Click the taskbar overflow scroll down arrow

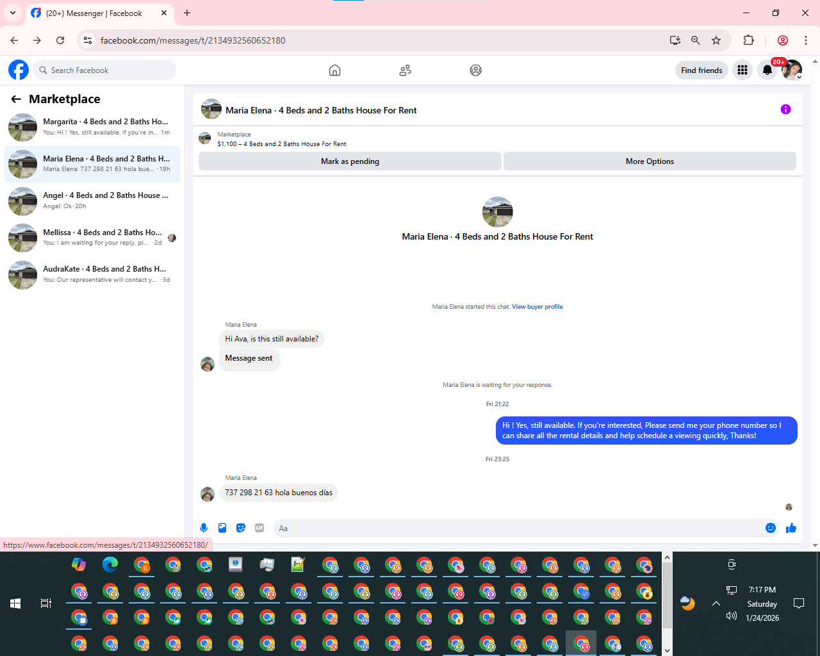pos(667,650)
